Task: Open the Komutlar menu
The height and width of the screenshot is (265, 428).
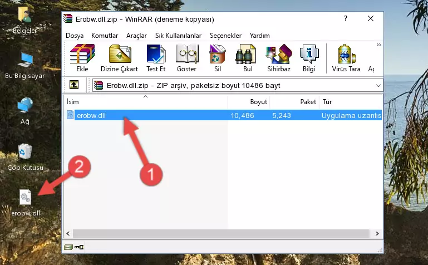Action: click(105, 36)
